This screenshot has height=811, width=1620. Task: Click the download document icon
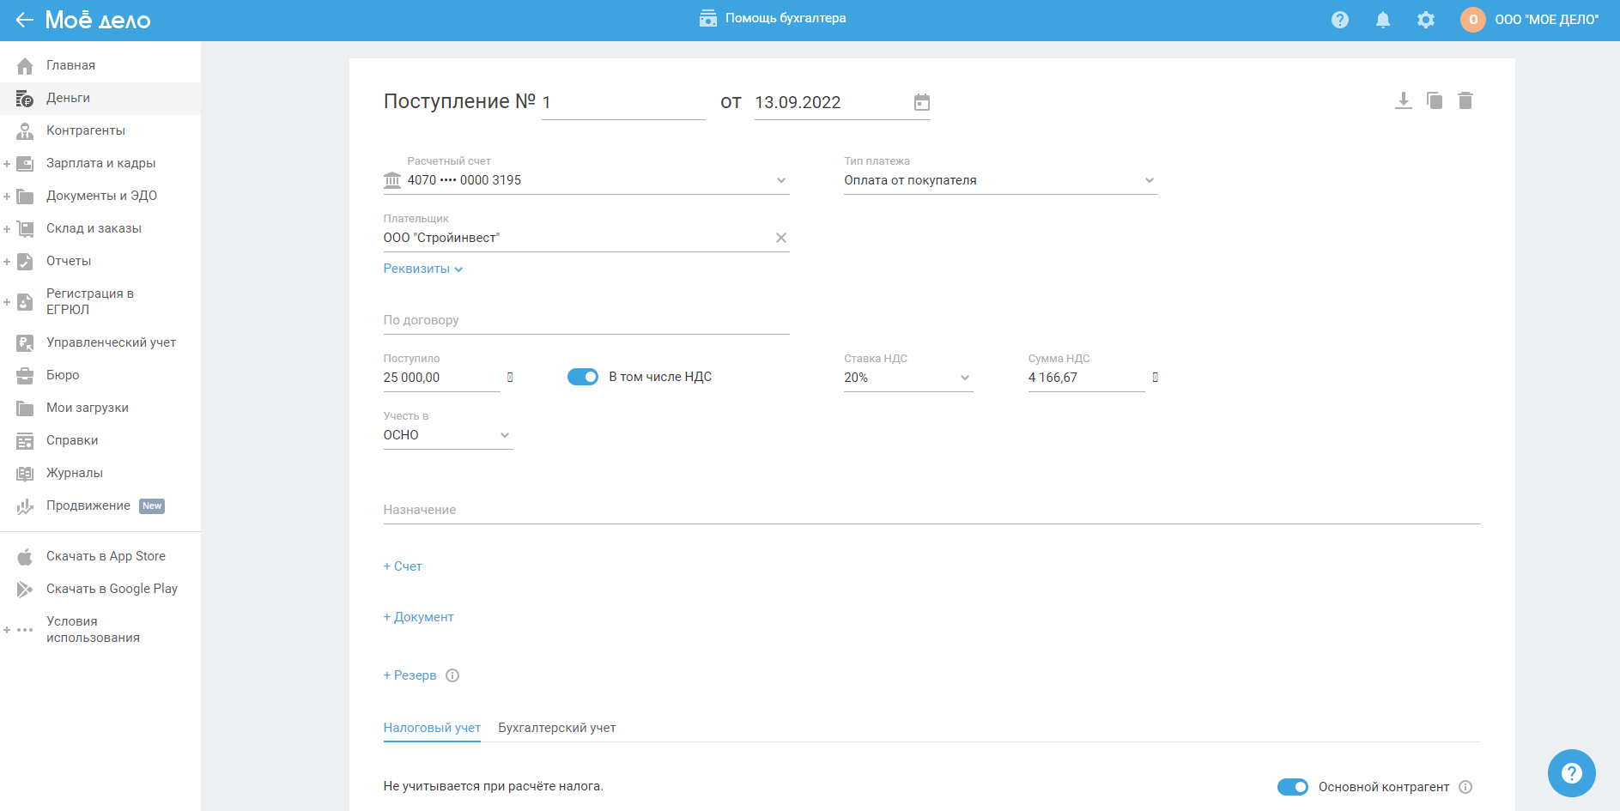click(x=1403, y=100)
